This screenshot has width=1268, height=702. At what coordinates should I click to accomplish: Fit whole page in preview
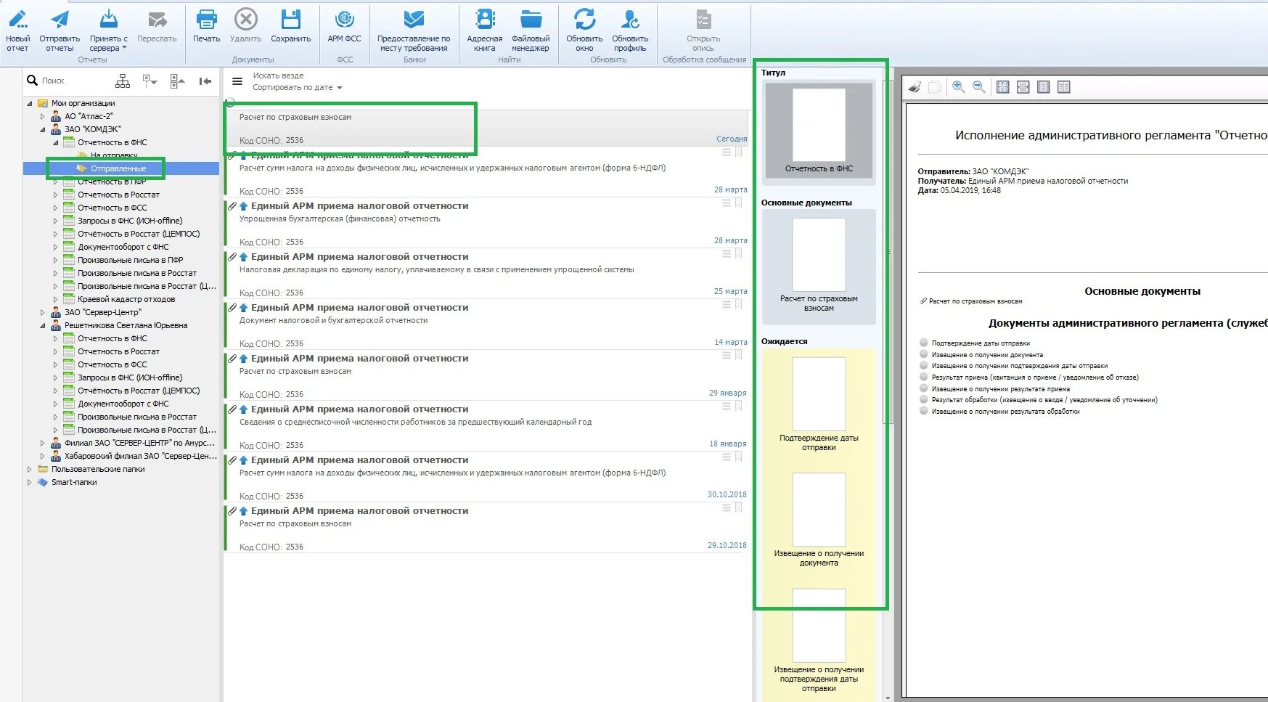pyautogui.click(x=1003, y=87)
